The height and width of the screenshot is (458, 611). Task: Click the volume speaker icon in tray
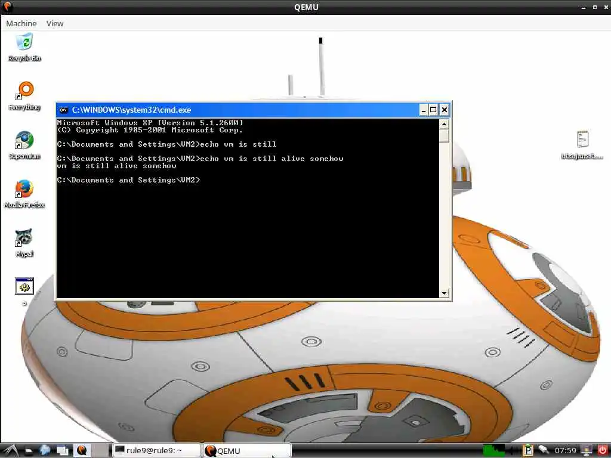click(511, 451)
